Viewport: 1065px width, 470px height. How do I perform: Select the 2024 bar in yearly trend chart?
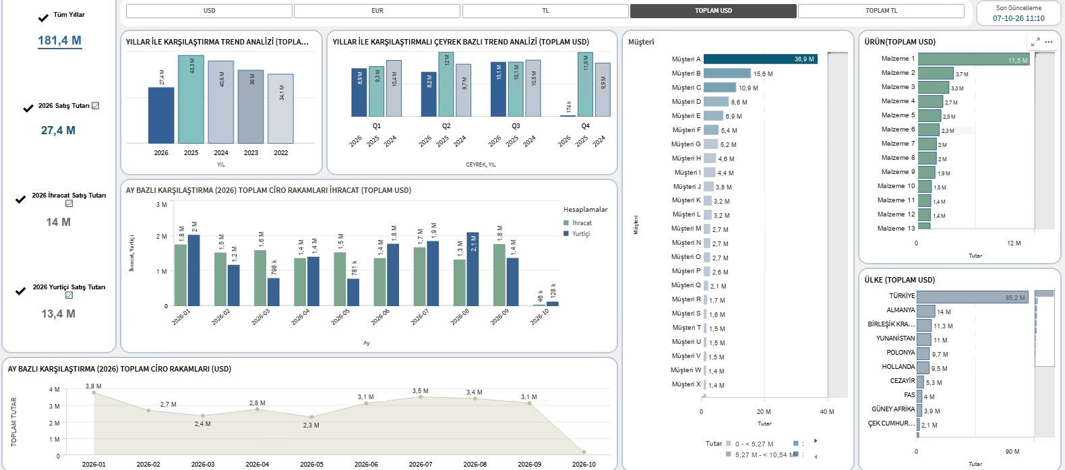pos(221,102)
